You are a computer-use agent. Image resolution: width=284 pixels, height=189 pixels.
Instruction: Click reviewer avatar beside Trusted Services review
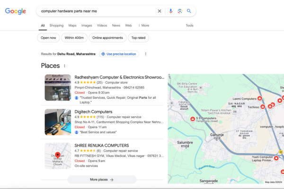[77, 98]
